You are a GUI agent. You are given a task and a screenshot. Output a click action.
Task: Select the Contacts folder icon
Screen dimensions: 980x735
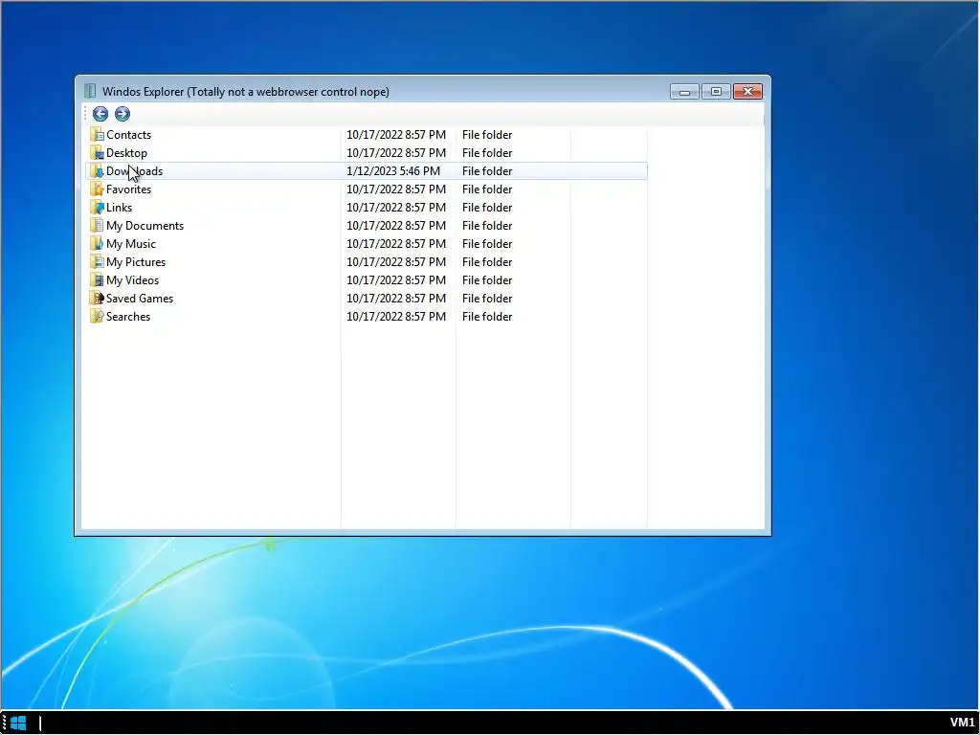[x=97, y=134]
